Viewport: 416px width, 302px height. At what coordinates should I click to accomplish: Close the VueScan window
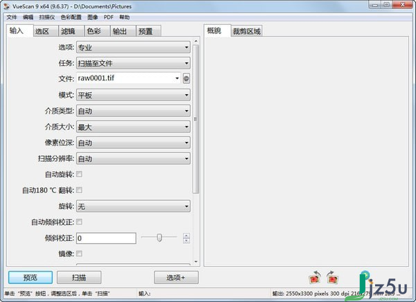(402, 5)
